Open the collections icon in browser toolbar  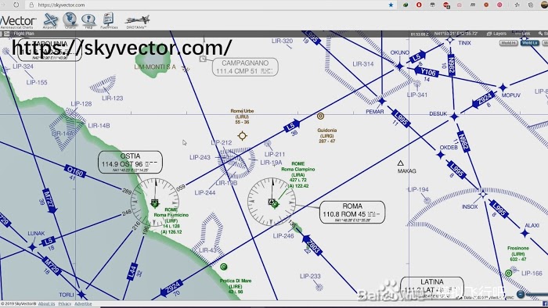coord(531,5)
